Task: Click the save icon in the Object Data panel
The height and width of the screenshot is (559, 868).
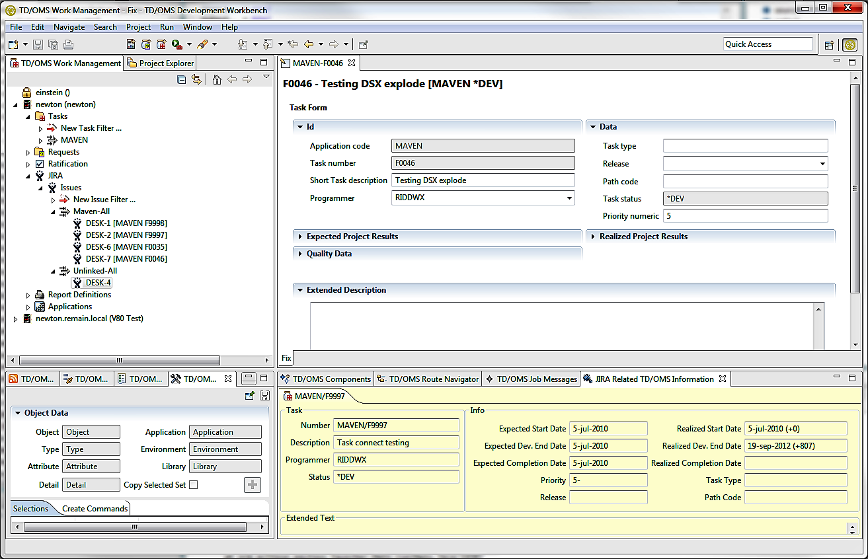Action: (263, 395)
